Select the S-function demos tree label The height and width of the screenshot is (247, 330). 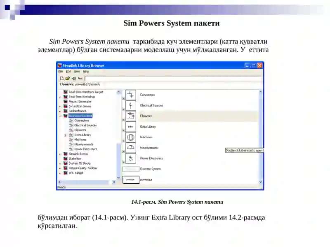point(80,106)
